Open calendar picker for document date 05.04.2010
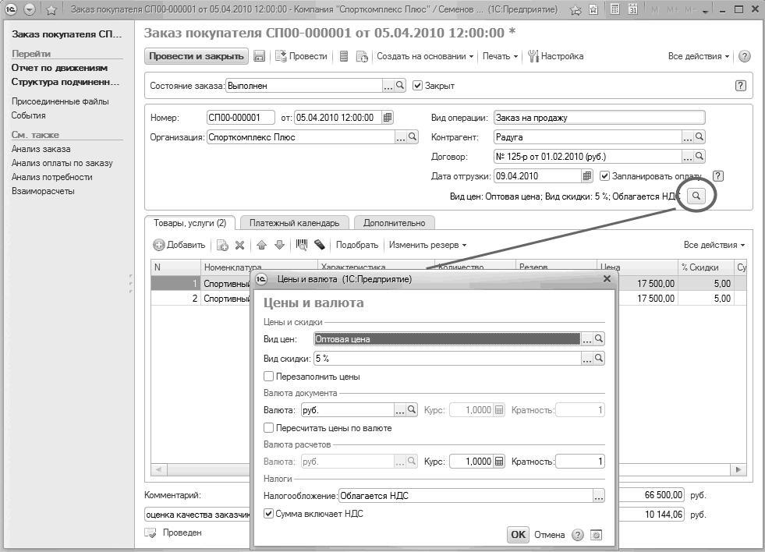 coord(388,117)
